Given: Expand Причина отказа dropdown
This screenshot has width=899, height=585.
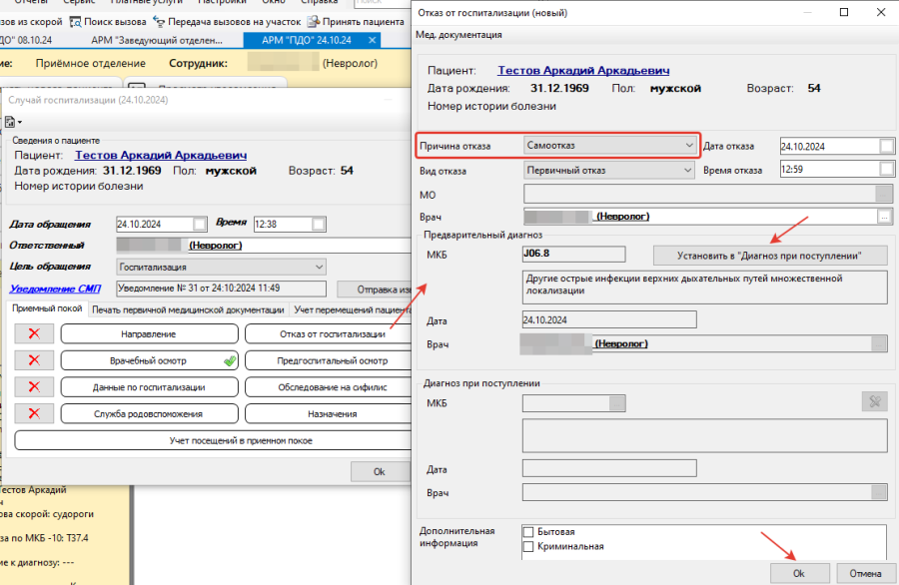Looking at the screenshot, I should [688, 146].
